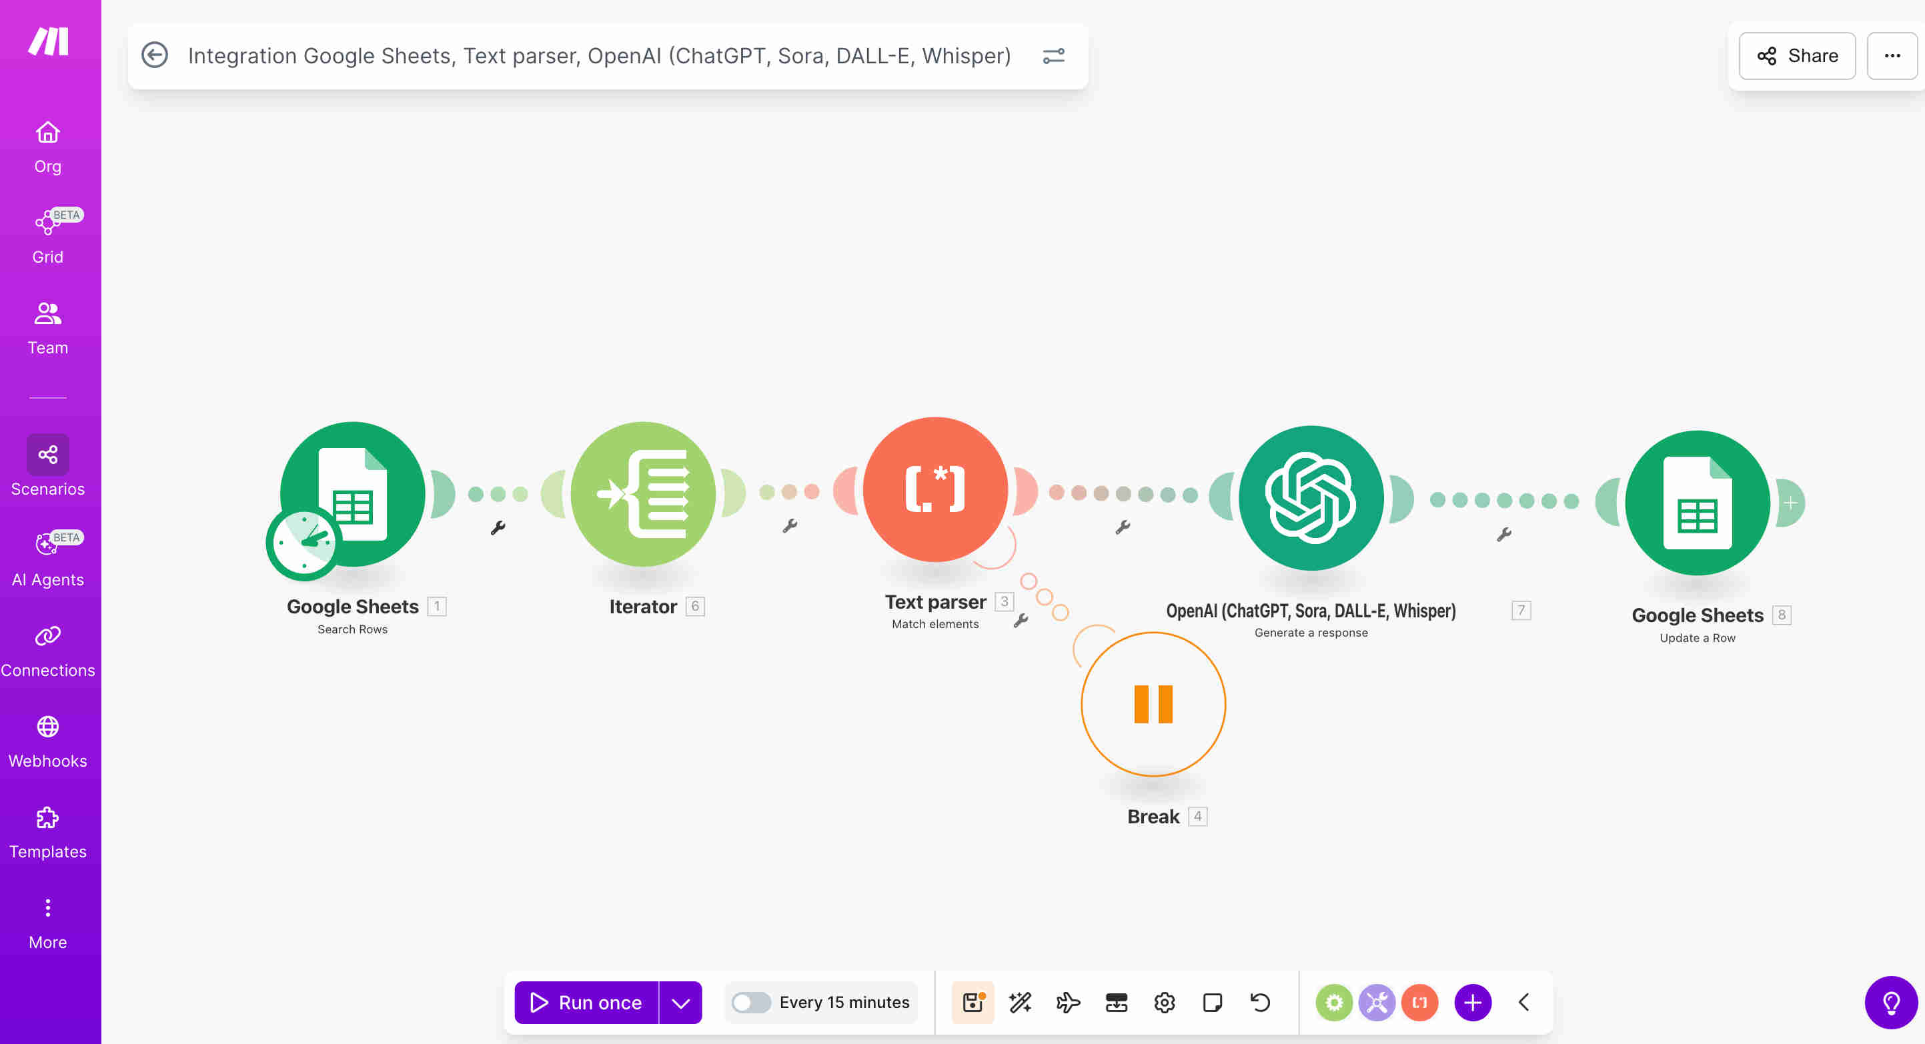Expand the Run once dropdown arrow
This screenshot has width=1925, height=1044.
680,1002
